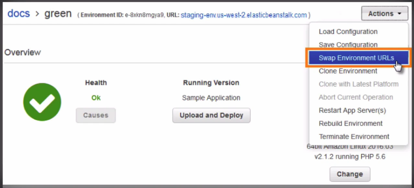Click Clone with Latest Platform entry
Screen dimensions: 414x188
358,84
